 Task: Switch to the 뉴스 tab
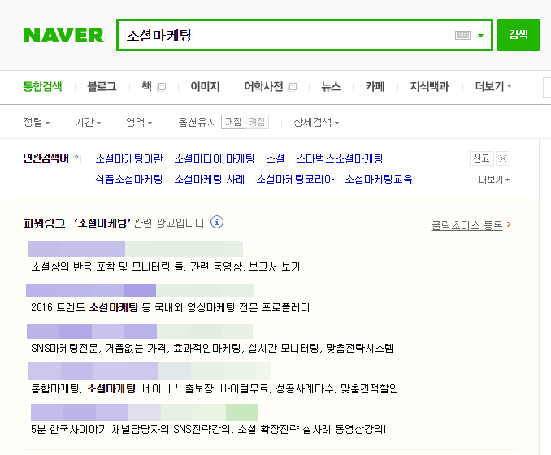331,86
